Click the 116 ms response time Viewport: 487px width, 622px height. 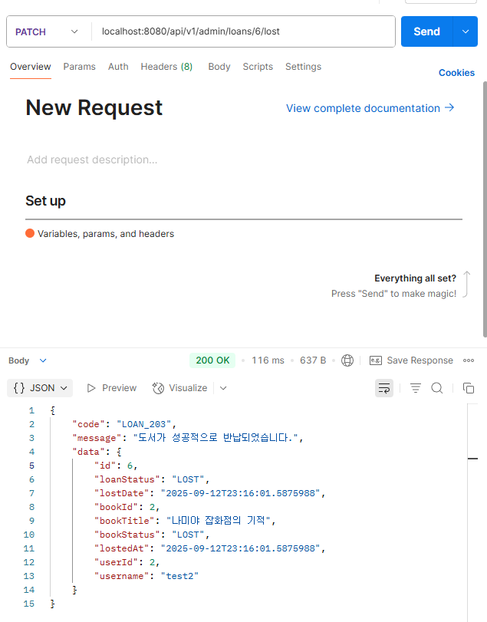pyautogui.click(x=268, y=360)
